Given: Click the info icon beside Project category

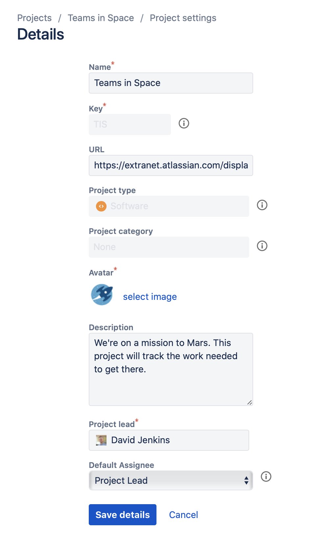Looking at the screenshot, I should point(262,246).
